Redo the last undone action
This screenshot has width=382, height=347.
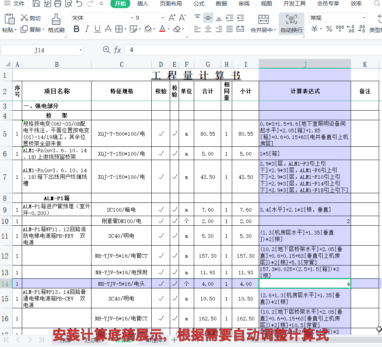(x=90, y=3)
